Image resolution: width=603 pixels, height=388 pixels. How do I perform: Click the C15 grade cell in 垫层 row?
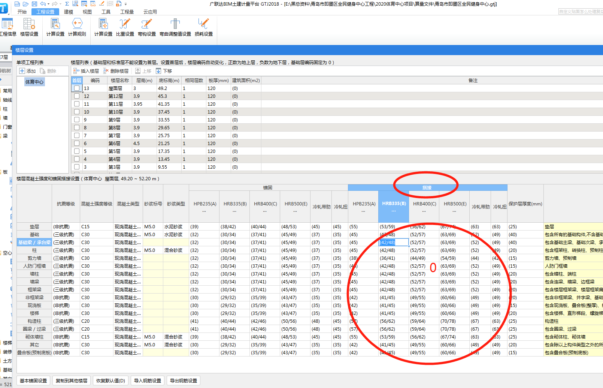pos(97,227)
